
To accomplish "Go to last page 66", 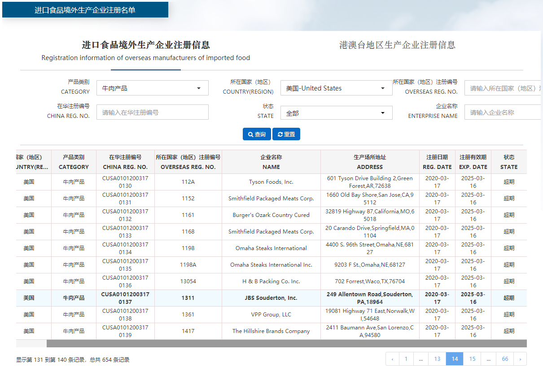I will 505,359.
